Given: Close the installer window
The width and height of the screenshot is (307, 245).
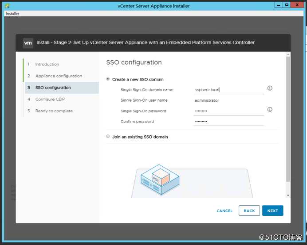Looking at the screenshot, I should [x=297, y=5].
